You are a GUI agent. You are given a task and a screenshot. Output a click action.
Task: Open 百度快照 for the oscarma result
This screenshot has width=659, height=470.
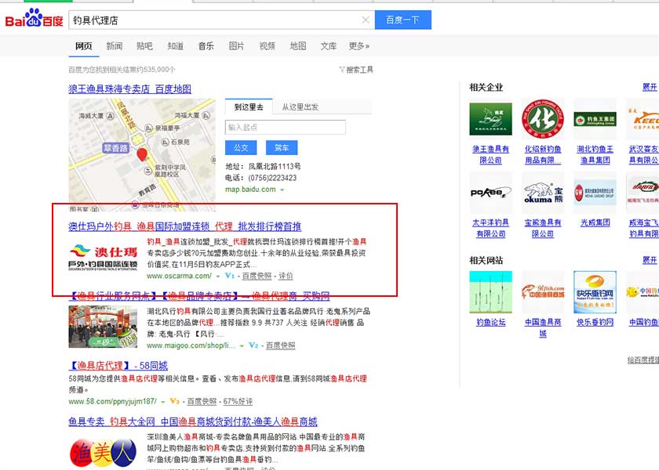(257, 276)
